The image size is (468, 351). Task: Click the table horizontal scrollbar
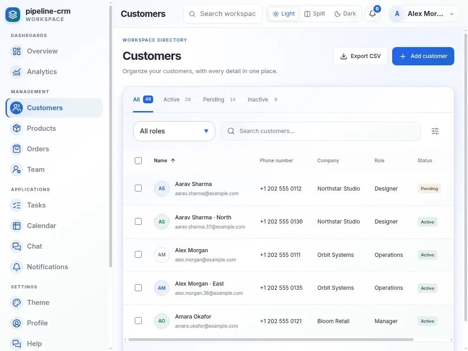(271, 340)
